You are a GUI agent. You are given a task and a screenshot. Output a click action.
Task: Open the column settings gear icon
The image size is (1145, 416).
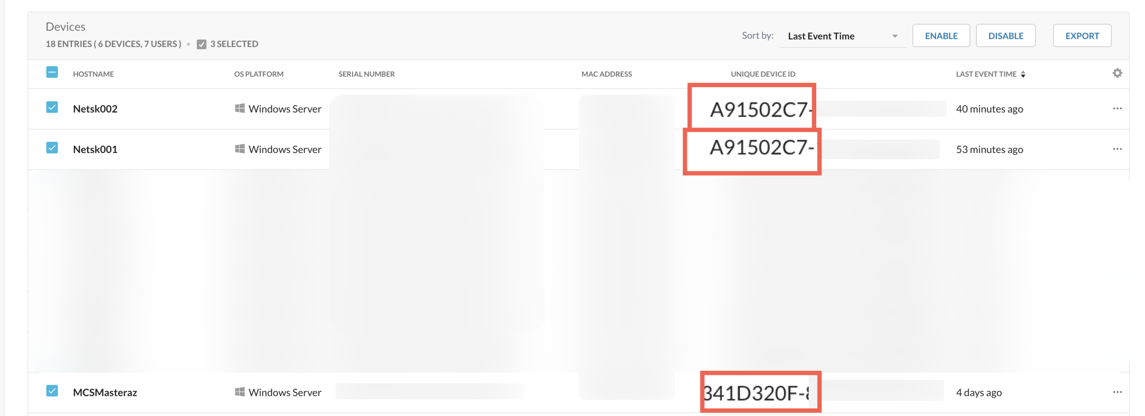(1117, 72)
